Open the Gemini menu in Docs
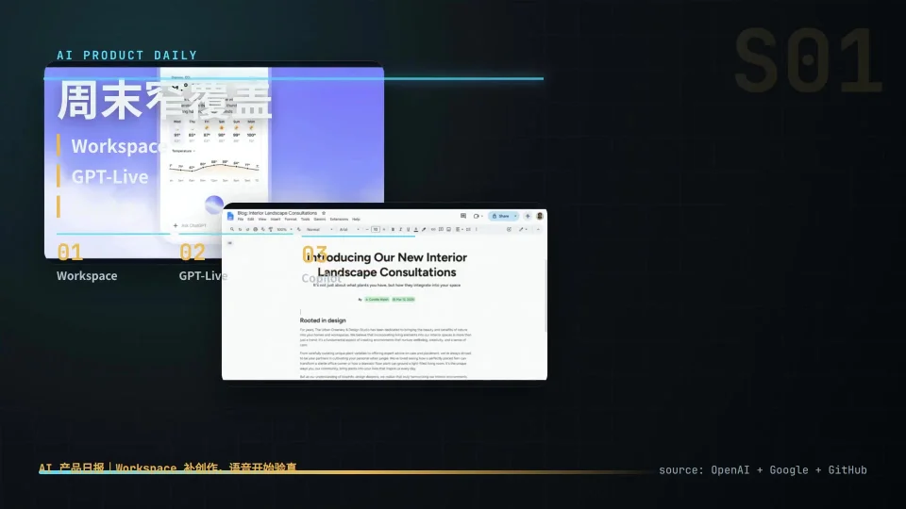This screenshot has width=906, height=509. click(x=320, y=220)
